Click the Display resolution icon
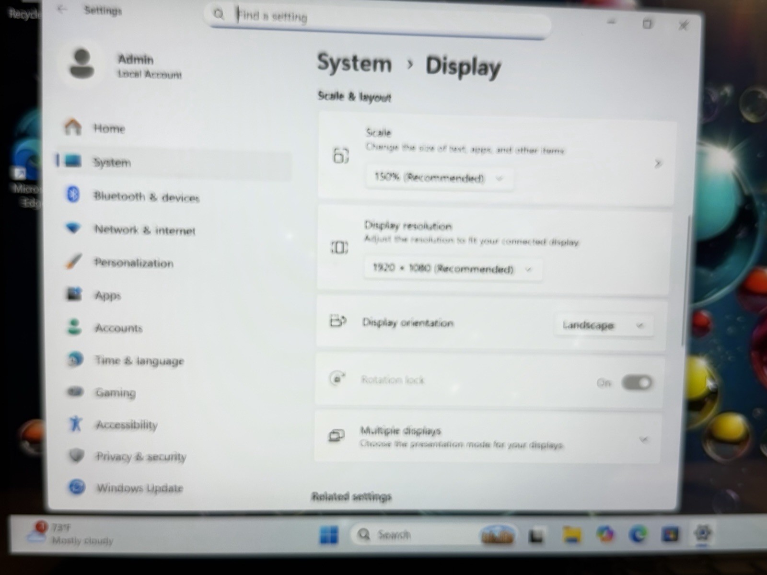Image resolution: width=767 pixels, height=575 pixels. pos(339,247)
